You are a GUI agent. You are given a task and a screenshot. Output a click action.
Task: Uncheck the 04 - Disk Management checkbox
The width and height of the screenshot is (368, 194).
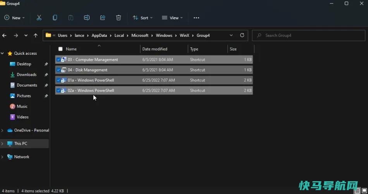(58, 70)
